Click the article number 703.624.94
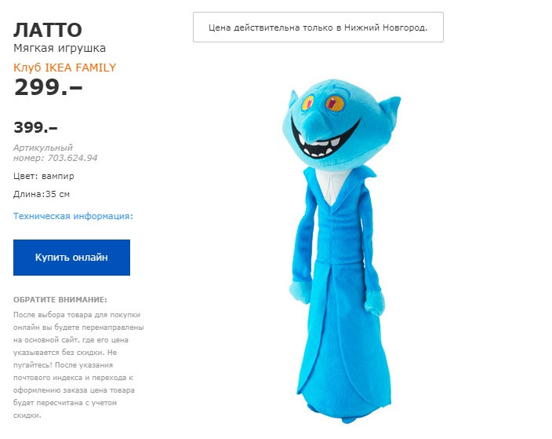This screenshot has height=439, width=552. (72, 158)
